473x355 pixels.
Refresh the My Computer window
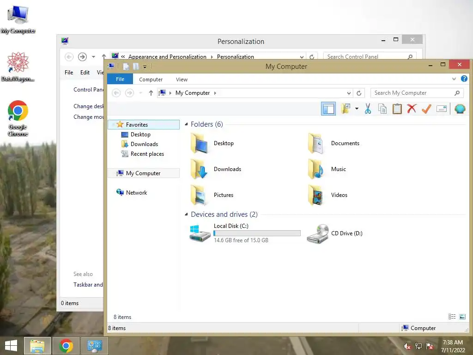click(358, 93)
